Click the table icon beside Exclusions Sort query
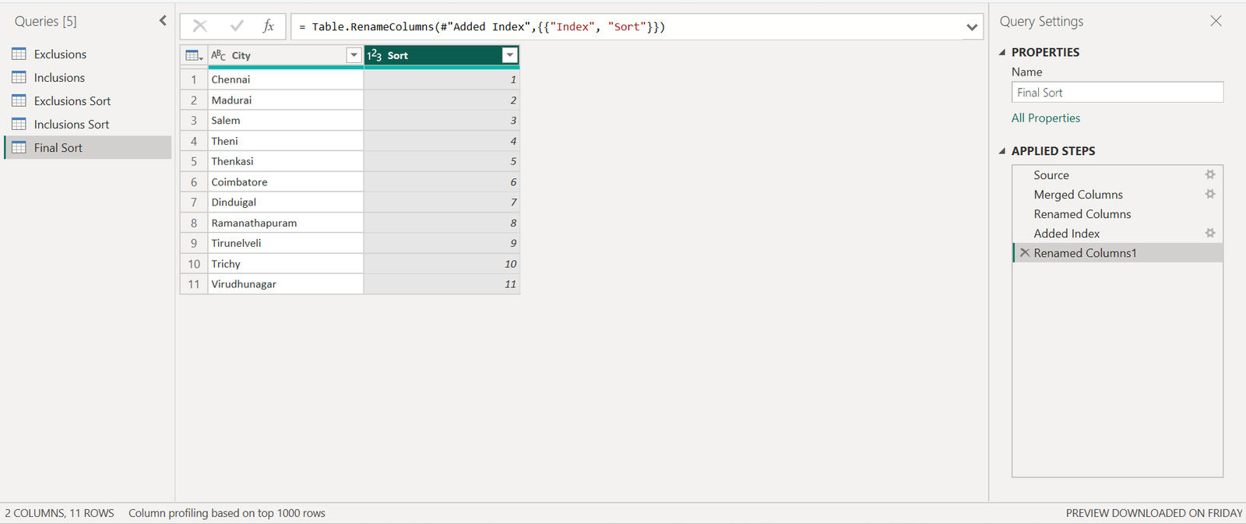Viewport: 1246px width, 524px height. (19, 100)
